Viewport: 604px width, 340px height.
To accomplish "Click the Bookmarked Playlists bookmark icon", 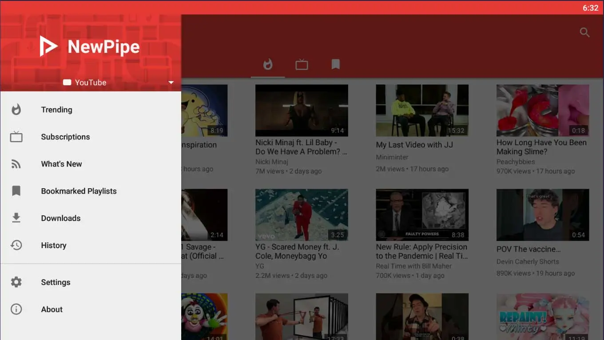I will tap(16, 191).
